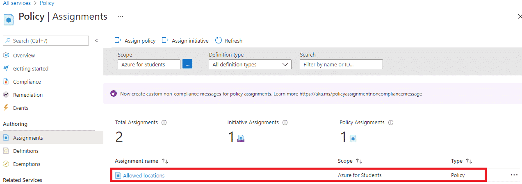Click the non-compliance messages banner text
Viewport: 522px width, 184px height.
point(271,94)
